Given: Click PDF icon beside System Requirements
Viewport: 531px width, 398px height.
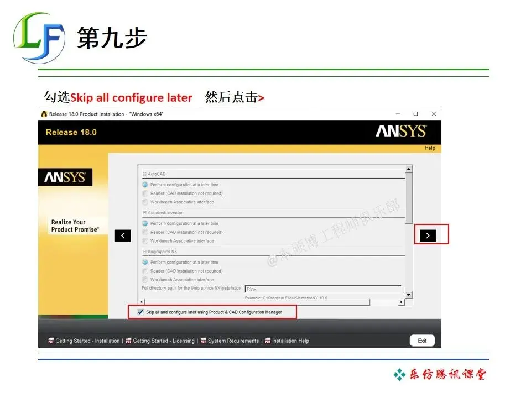Looking at the screenshot, I should coord(204,341).
